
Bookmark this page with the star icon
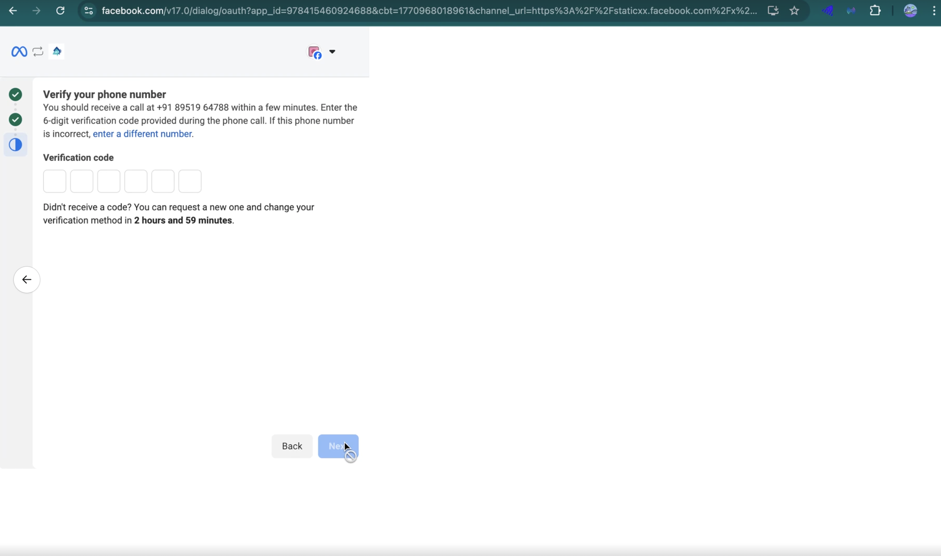point(794,11)
